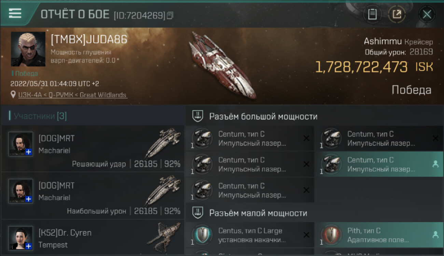444x256 pixels.
Task: View JUDA86 pilot portrait
Action: click(28, 49)
